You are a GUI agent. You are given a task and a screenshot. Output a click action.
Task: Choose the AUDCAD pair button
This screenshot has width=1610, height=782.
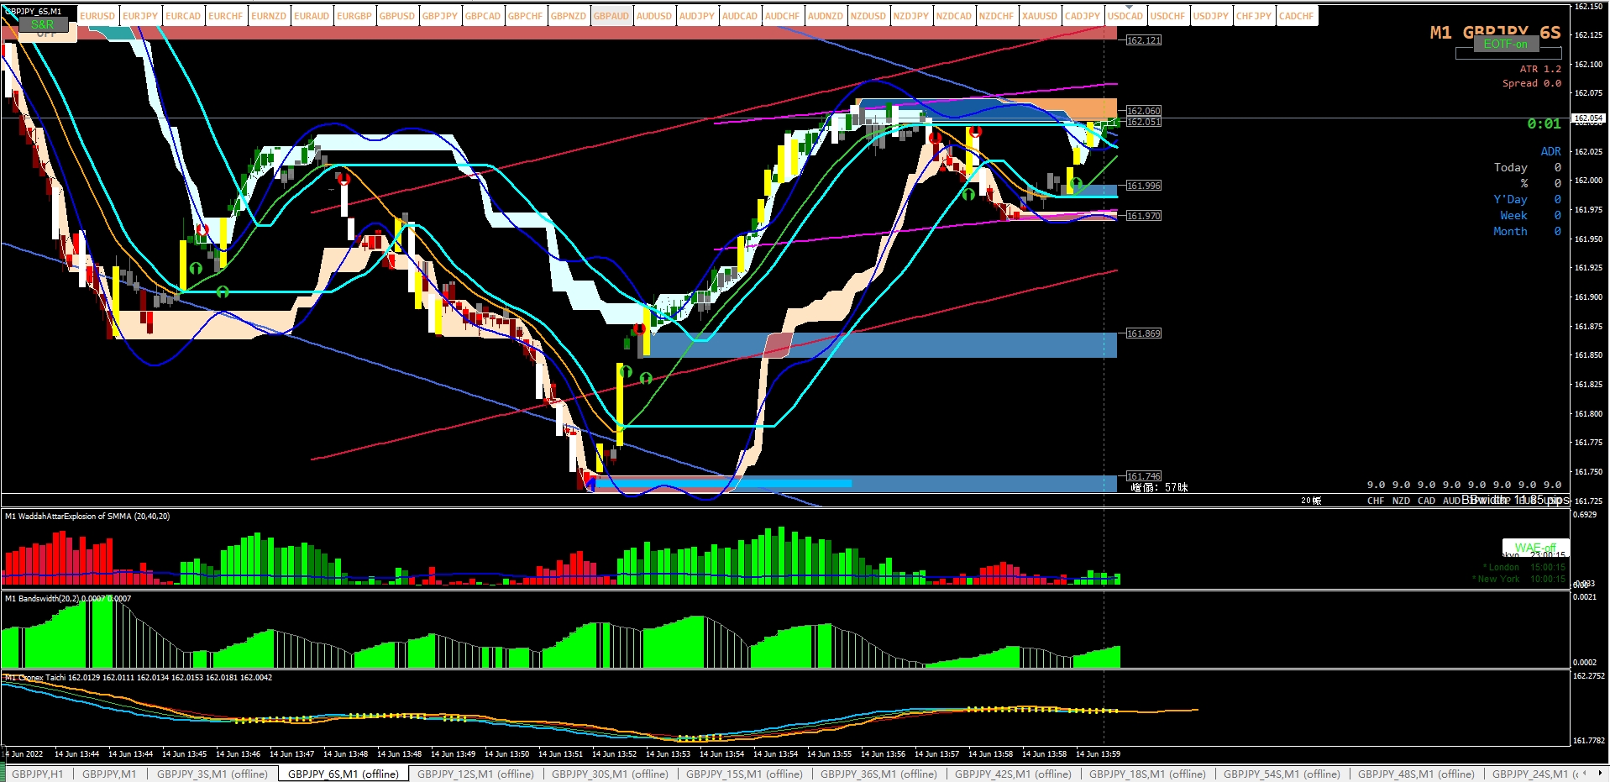click(x=740, y=16)
